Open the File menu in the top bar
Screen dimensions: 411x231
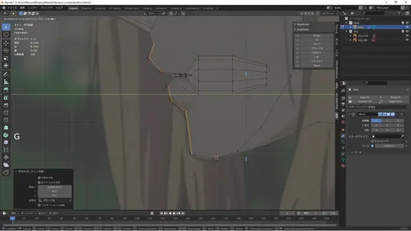click(x=12, y=8)
